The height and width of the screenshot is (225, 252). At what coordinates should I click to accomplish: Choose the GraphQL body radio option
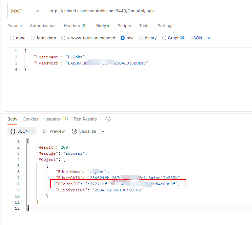(164, 38)
